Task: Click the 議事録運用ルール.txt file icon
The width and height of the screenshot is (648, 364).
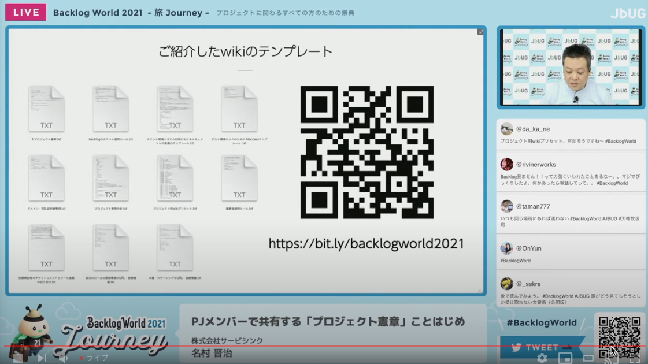Action: click(239, 178)
